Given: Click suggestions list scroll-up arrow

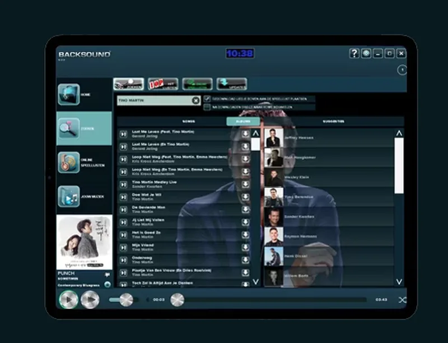Looking at the screenshot, I should (399, 133).
